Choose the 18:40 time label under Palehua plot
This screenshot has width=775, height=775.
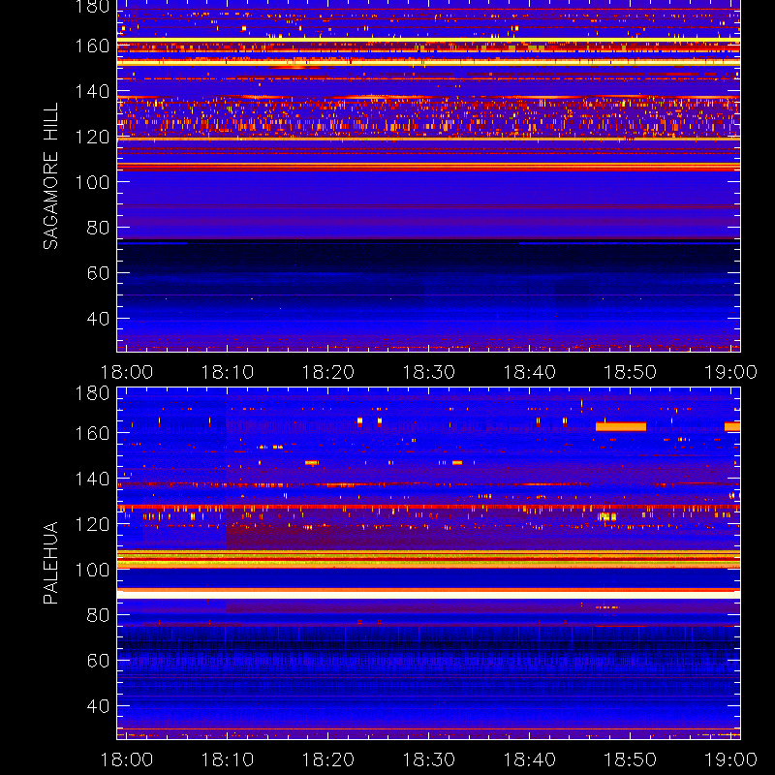click(x=529, y=759)
